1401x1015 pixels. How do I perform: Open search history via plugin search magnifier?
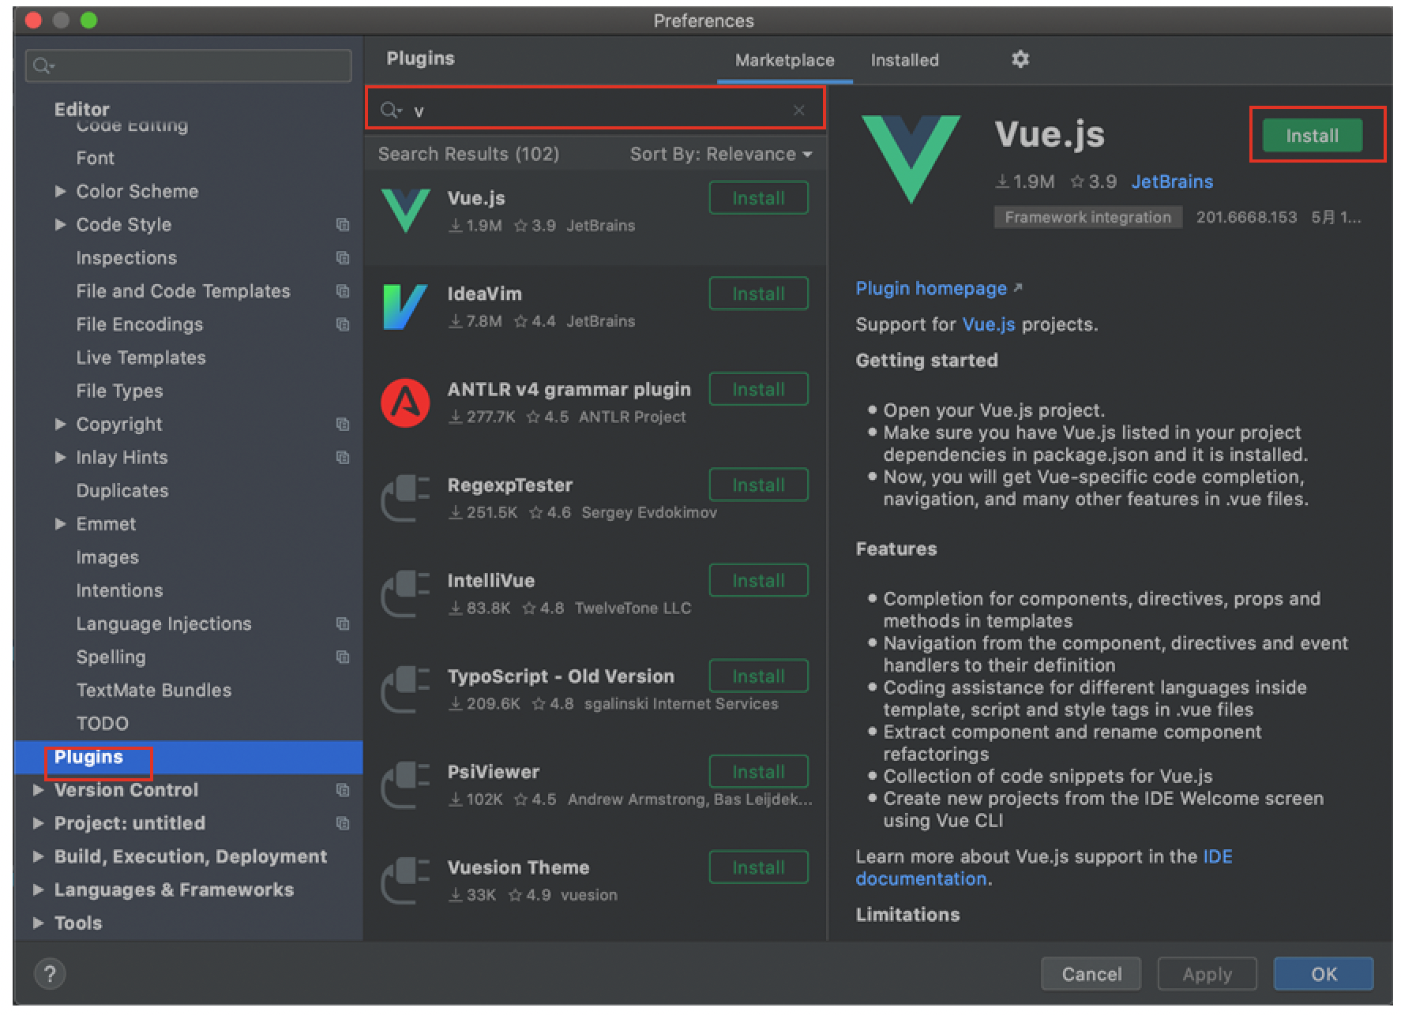pos(391,110)
